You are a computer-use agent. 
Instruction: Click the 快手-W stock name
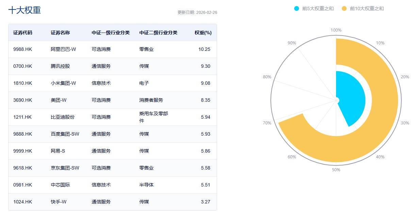59,202
